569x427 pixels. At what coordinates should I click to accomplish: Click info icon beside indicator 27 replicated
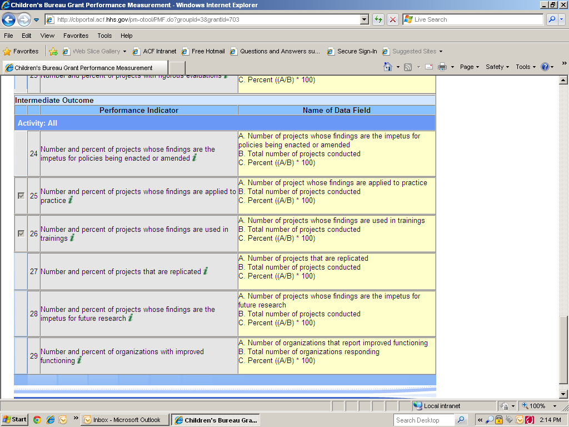point(206,271)
